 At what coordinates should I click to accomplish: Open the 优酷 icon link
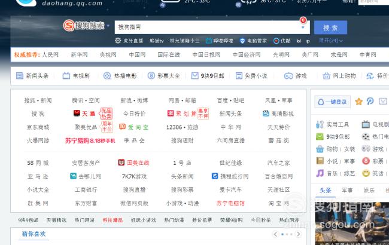(x=276, y=41)
